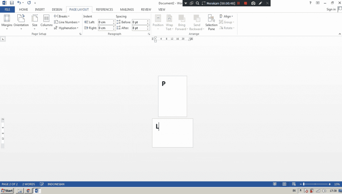Click the Spacing Before input field
This screenshot has width=342, height=194.
139,22
